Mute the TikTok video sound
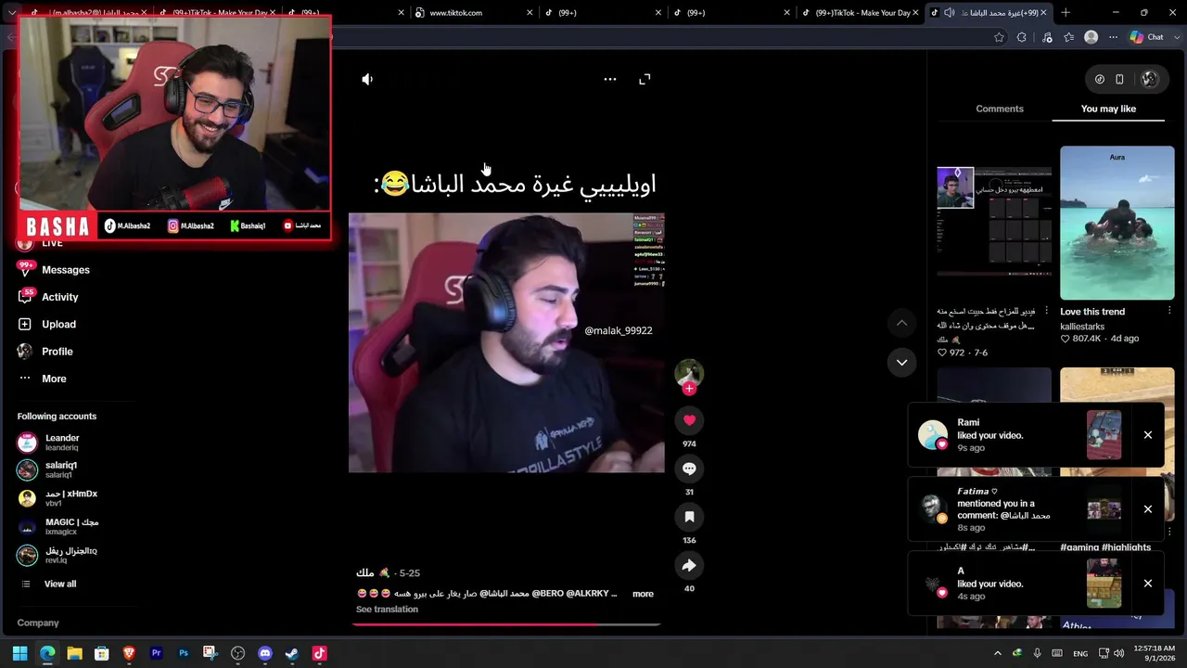The image size is (1187, 668). click(x=367, y=80)
